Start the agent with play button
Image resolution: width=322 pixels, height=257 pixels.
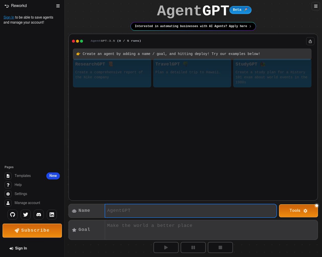click(166, 247)
